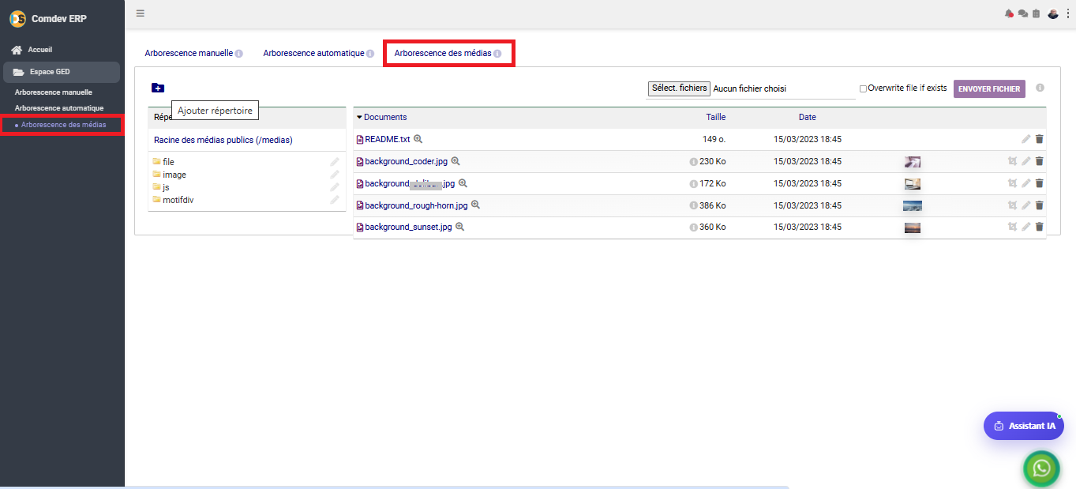
Task: Open the chat messages icon in the header
Action: (1022, 13)
